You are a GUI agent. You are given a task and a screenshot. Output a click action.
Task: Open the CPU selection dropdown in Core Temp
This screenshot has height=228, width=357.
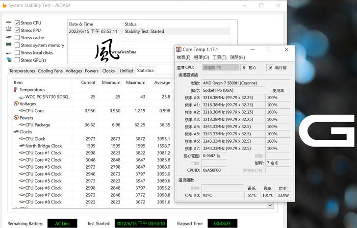pos(220,67)
